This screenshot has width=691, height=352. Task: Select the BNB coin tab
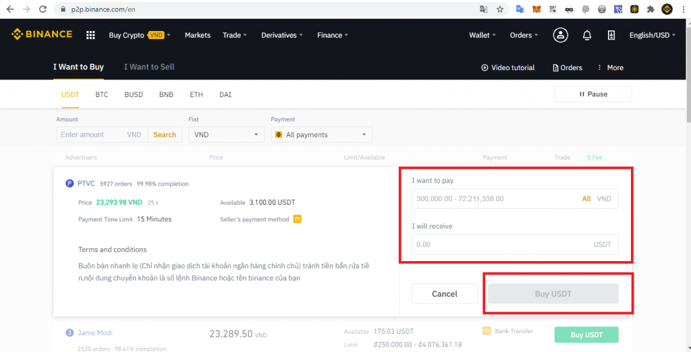click(x=166, y=94)
